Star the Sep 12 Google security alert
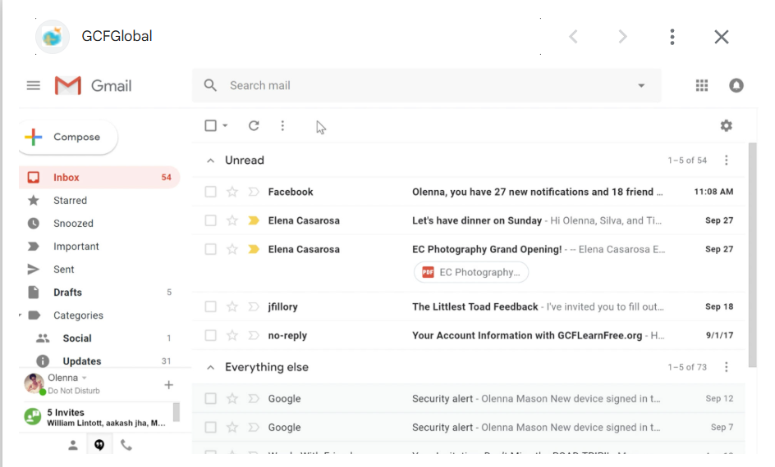Viewport: 775px width, 467px height. point(232,398)
